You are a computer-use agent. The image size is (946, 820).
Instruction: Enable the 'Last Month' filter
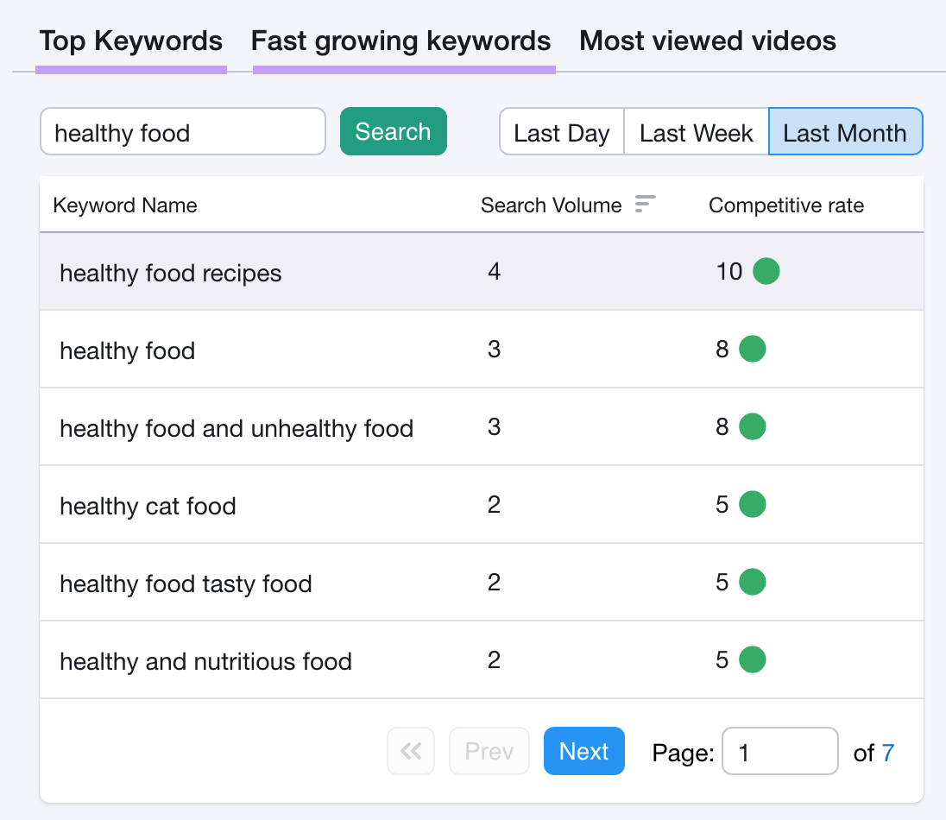(844, 132)
